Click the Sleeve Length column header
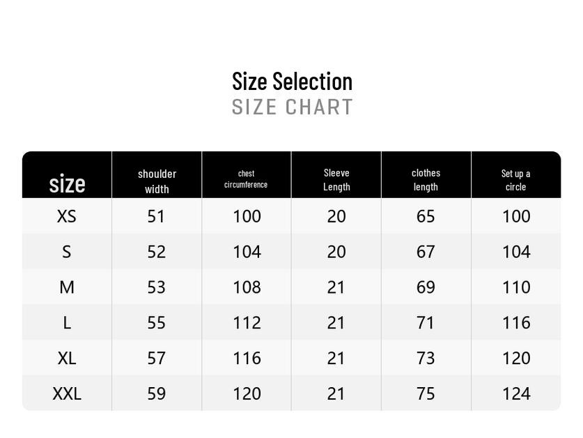The image size is (583, 438). pos(336,179)
